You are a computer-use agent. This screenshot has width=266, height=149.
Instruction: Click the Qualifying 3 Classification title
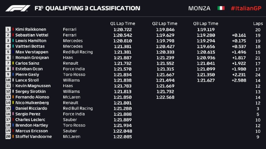(x=87, y=8)
